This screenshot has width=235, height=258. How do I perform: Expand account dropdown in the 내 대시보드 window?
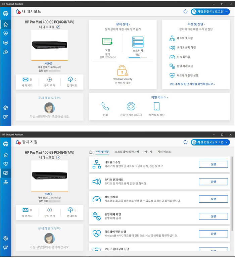pos(226,12)
